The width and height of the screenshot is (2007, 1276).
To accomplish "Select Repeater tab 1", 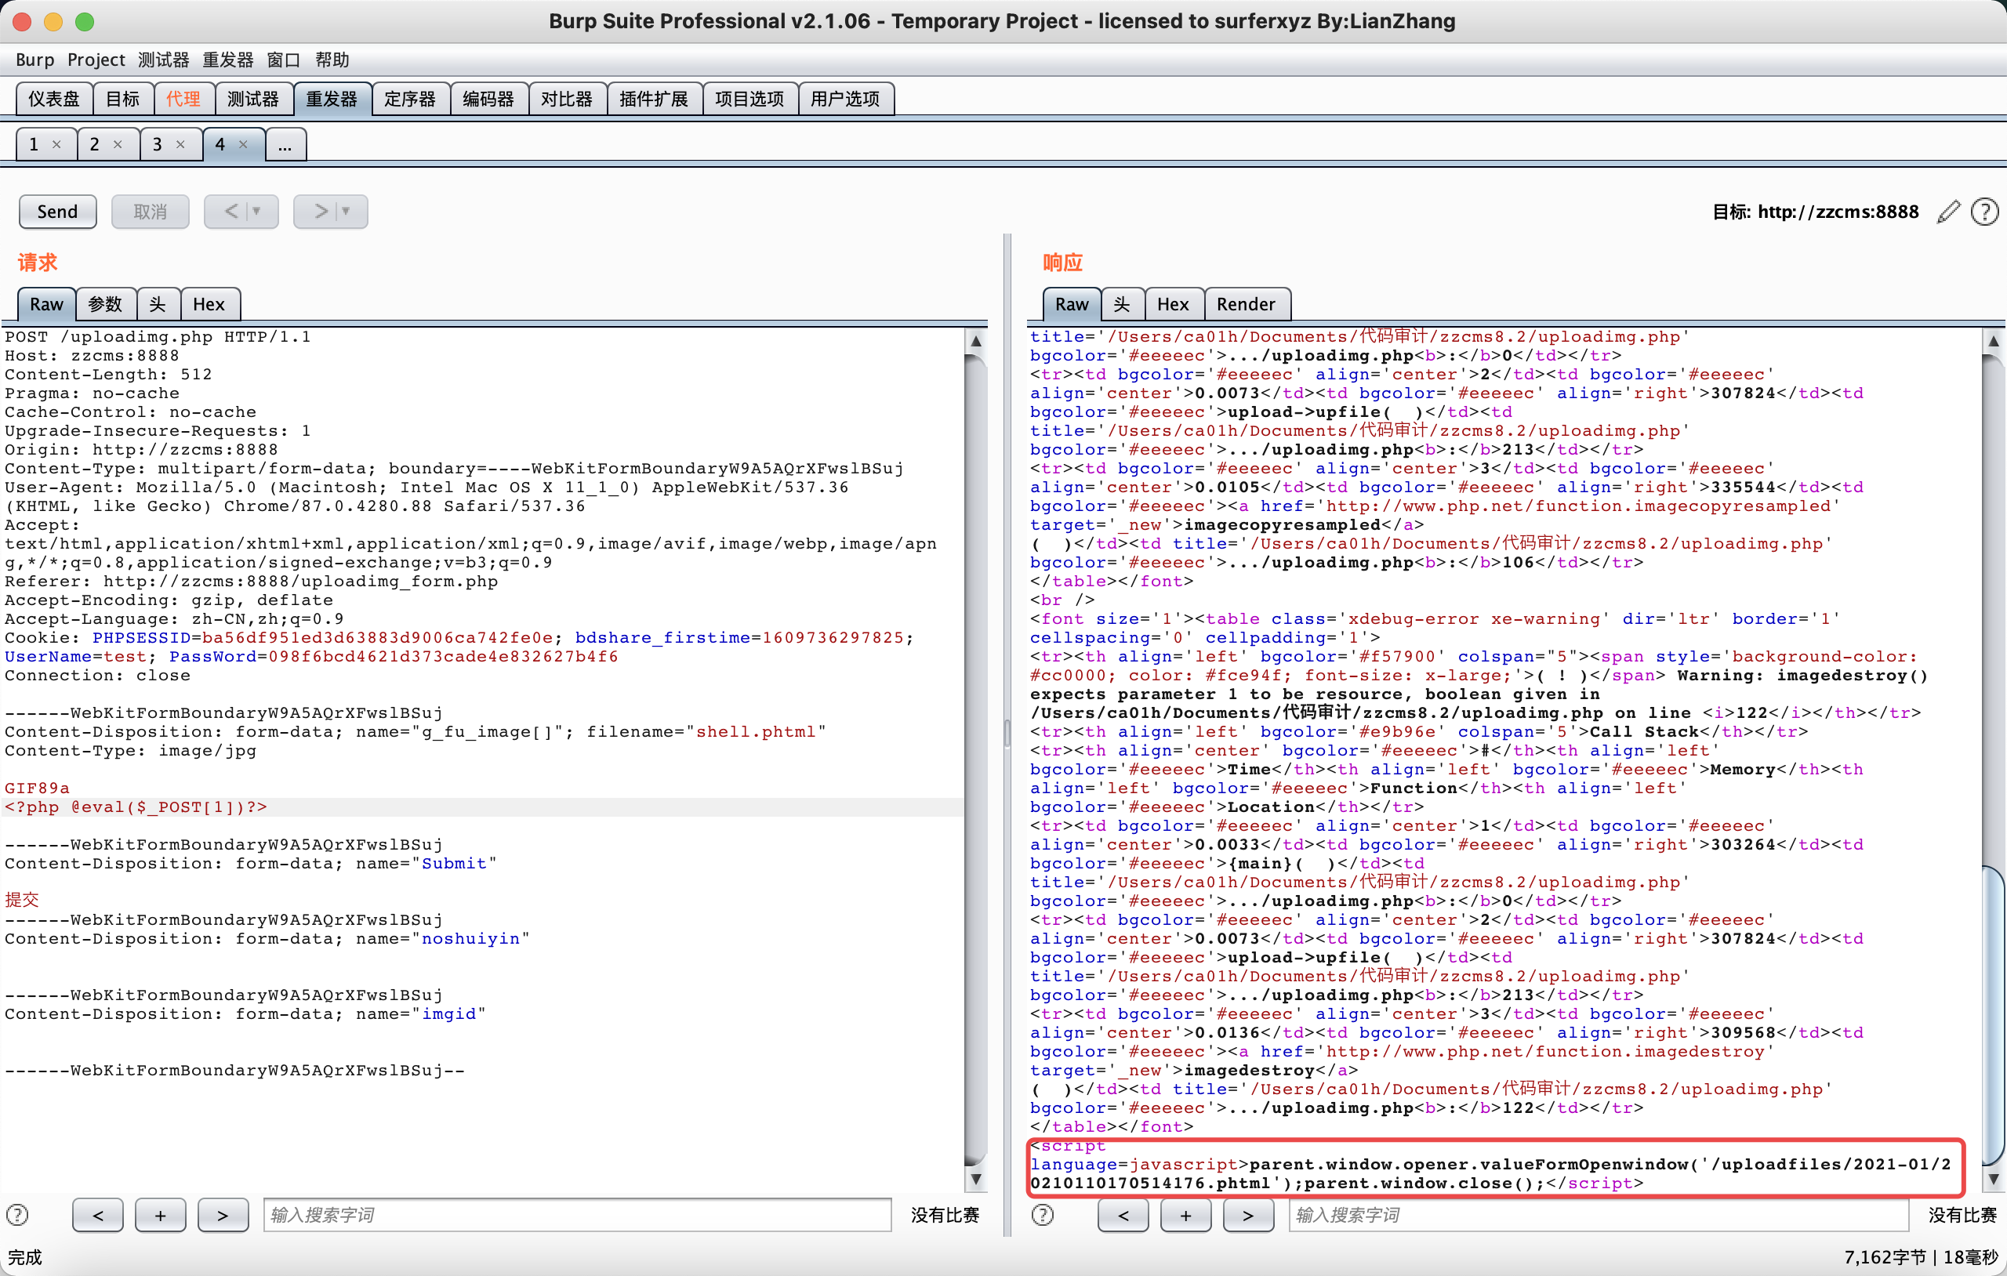I will pos(34,144).
